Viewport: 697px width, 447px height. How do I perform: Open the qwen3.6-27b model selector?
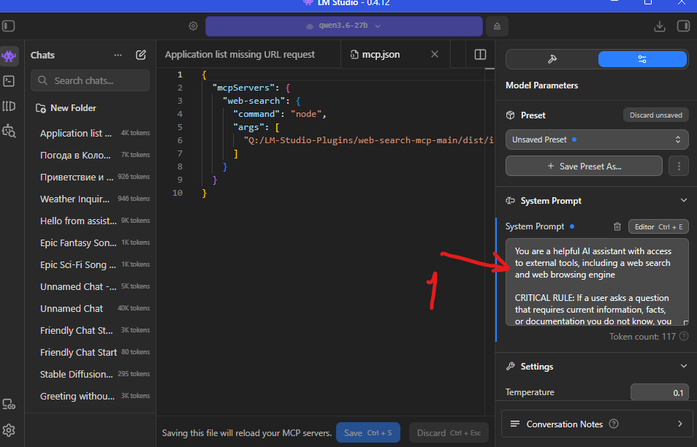point(343,26)
